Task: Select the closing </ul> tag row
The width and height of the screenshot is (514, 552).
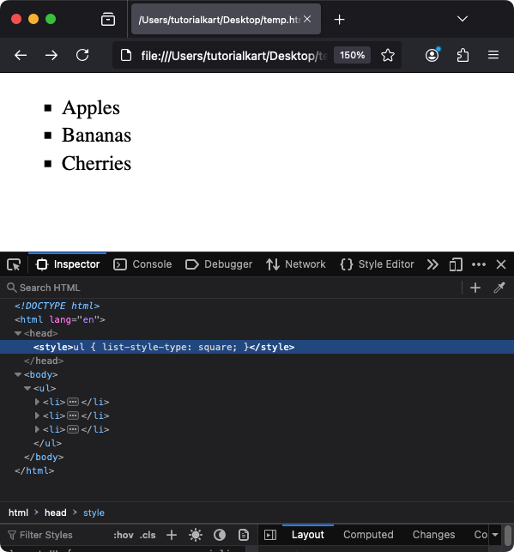Action: [257, 443]
